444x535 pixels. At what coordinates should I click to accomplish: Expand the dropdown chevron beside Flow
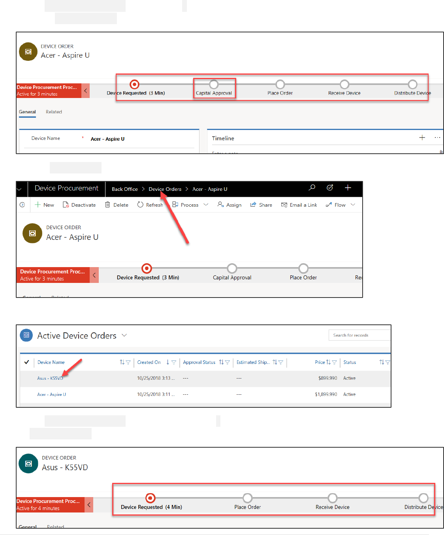pyautogui.click(x=353, y=205)
